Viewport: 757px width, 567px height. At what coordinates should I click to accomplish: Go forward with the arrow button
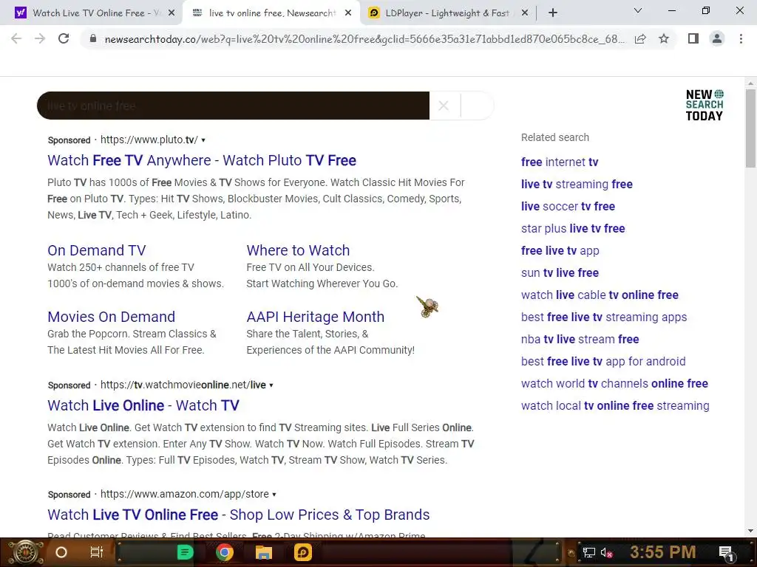click(40, 38)
